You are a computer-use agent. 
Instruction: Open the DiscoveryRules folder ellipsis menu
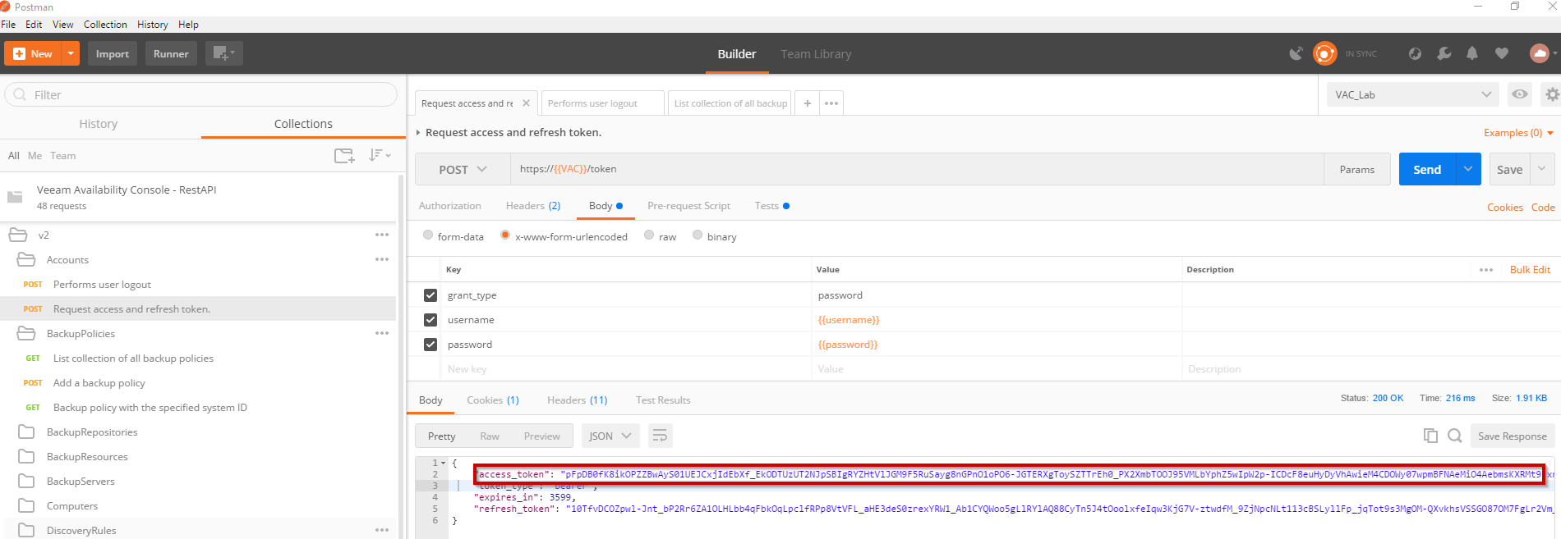(x=382, y=530)
